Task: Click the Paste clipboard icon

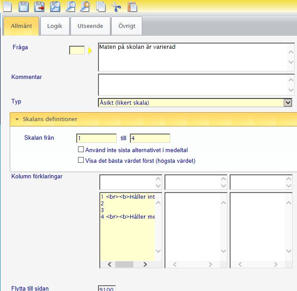Action: [132, 7]
